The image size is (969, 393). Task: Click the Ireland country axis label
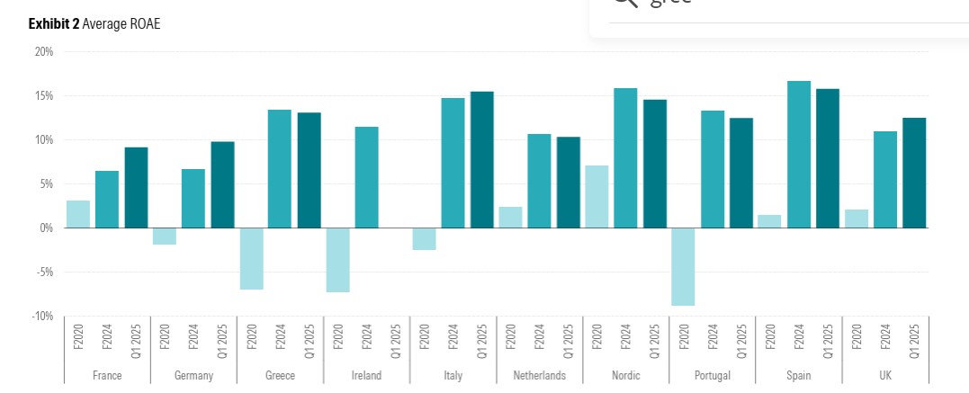click(x=366, y=375)
